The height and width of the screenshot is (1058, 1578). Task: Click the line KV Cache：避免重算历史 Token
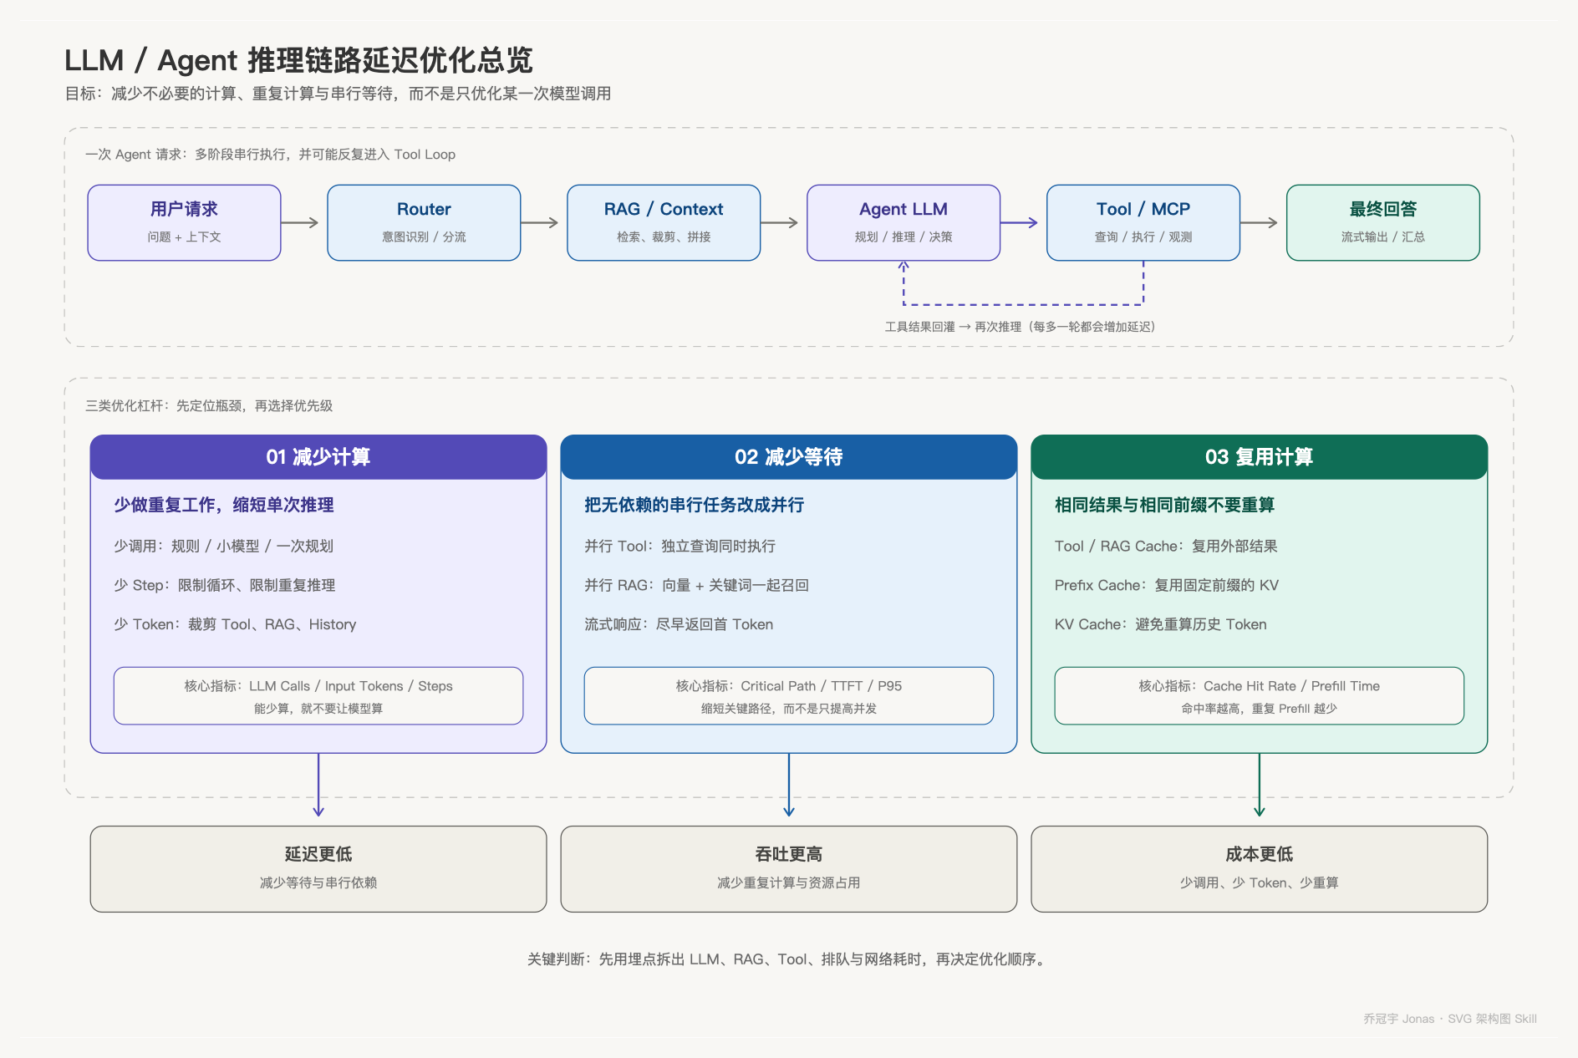[x=1161, y=625]
